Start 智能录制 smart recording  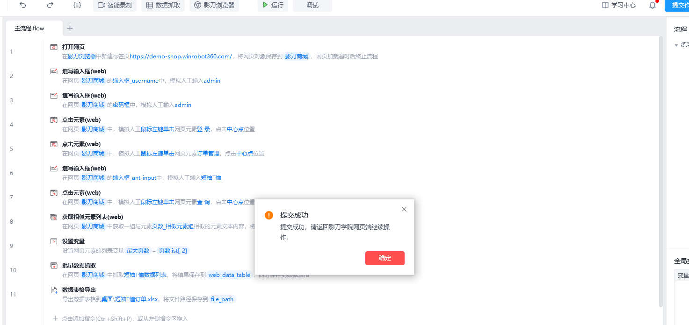click(115, 5)
